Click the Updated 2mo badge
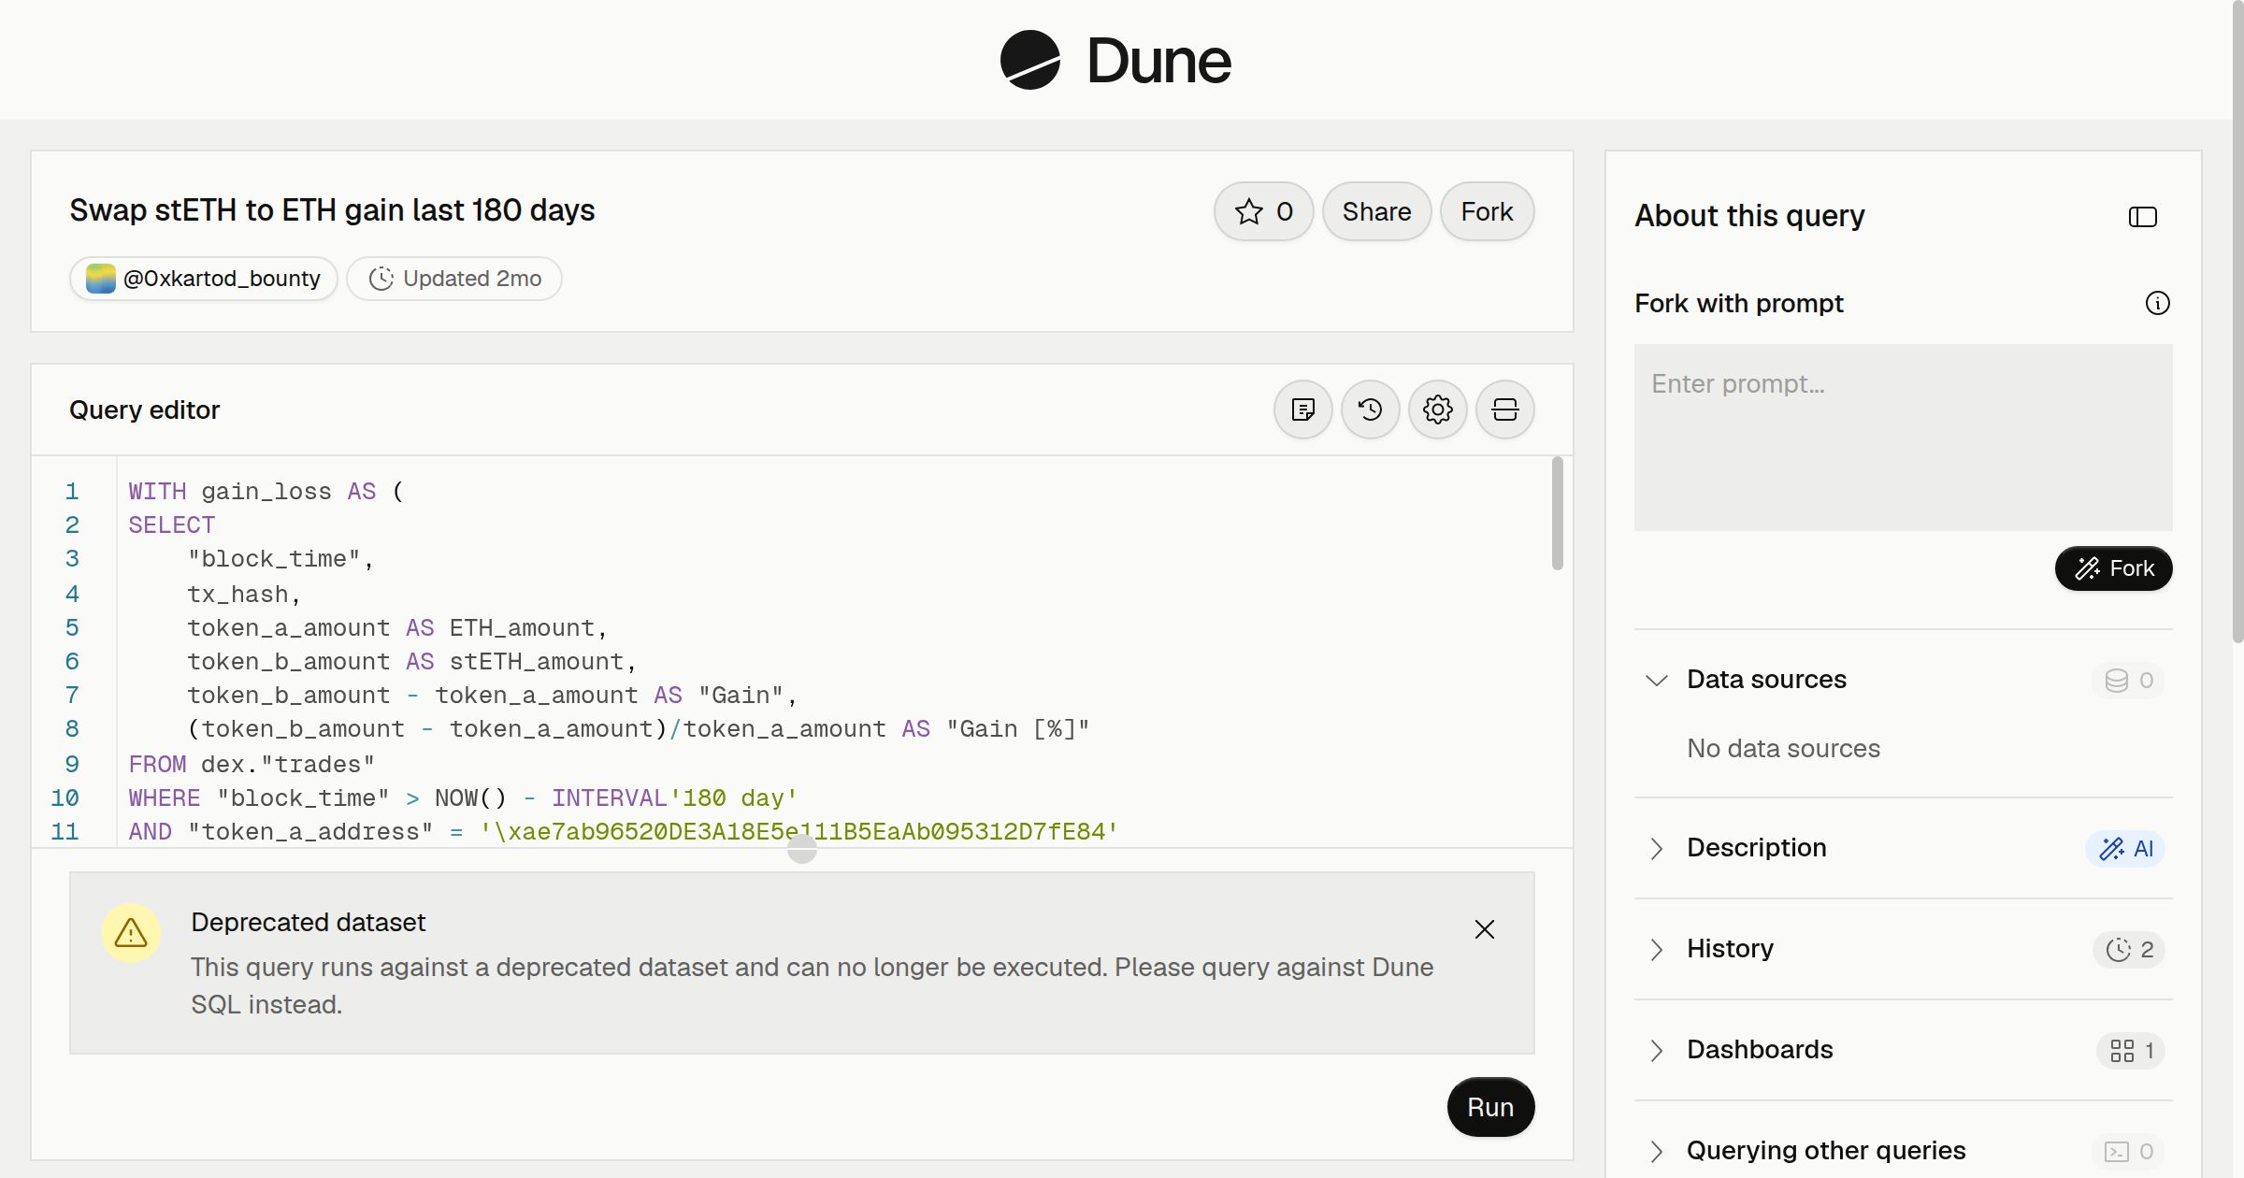The height and width of the screenshot is (1178, 2244). (454, 279)
